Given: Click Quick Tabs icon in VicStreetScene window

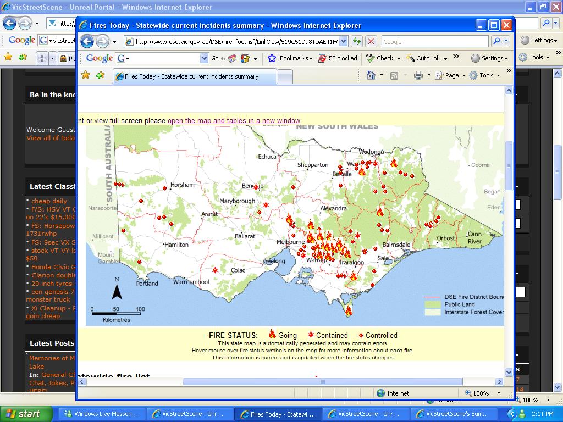Looking at the screenshot, I should pos(42,58).
